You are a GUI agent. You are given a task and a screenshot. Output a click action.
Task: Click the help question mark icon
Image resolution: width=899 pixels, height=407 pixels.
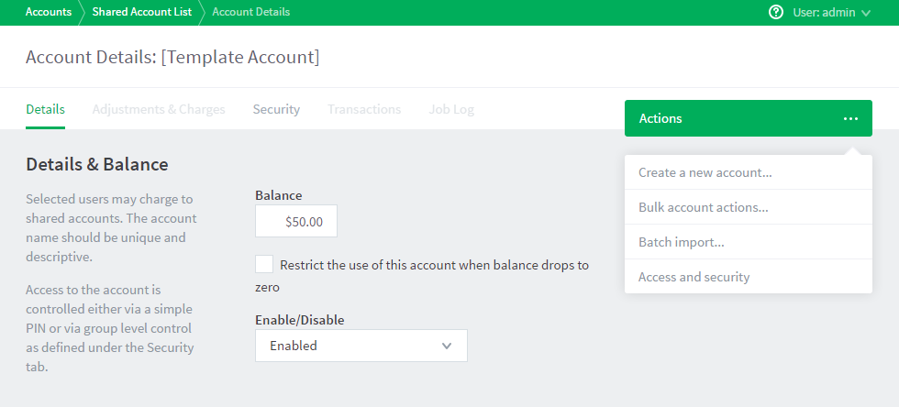click(776, 12)
